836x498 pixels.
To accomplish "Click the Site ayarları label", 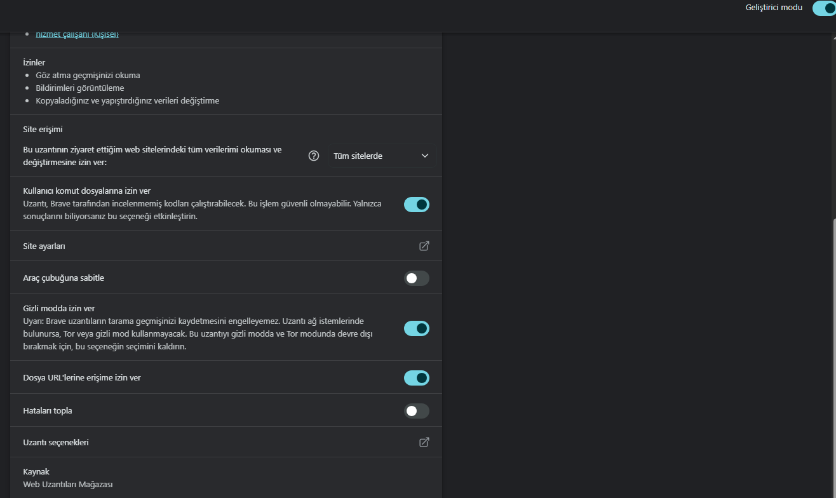I will coord(44,246).
